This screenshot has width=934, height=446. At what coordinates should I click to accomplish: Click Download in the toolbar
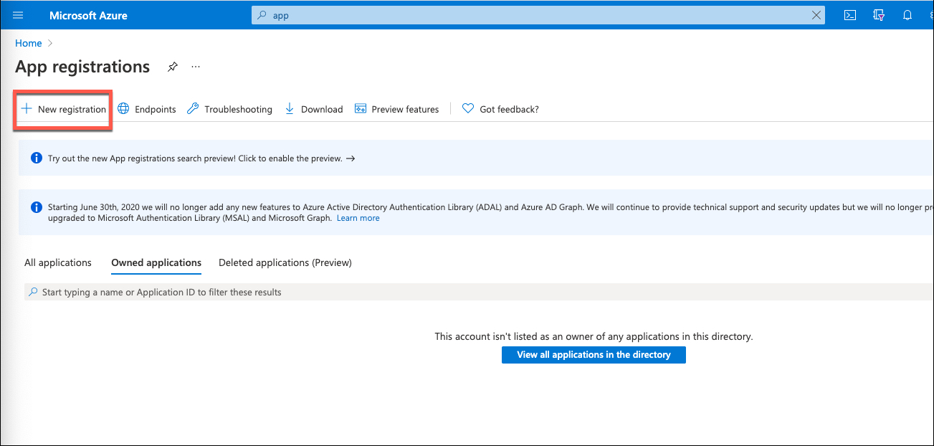(314, 109)
